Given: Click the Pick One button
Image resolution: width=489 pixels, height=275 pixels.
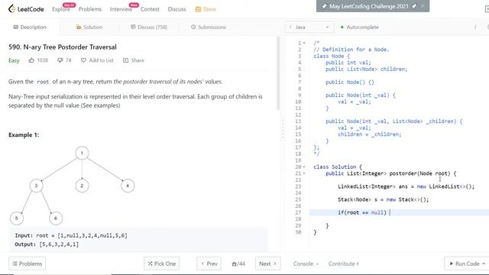Looking at the screenshot, I should coord(161,264).
